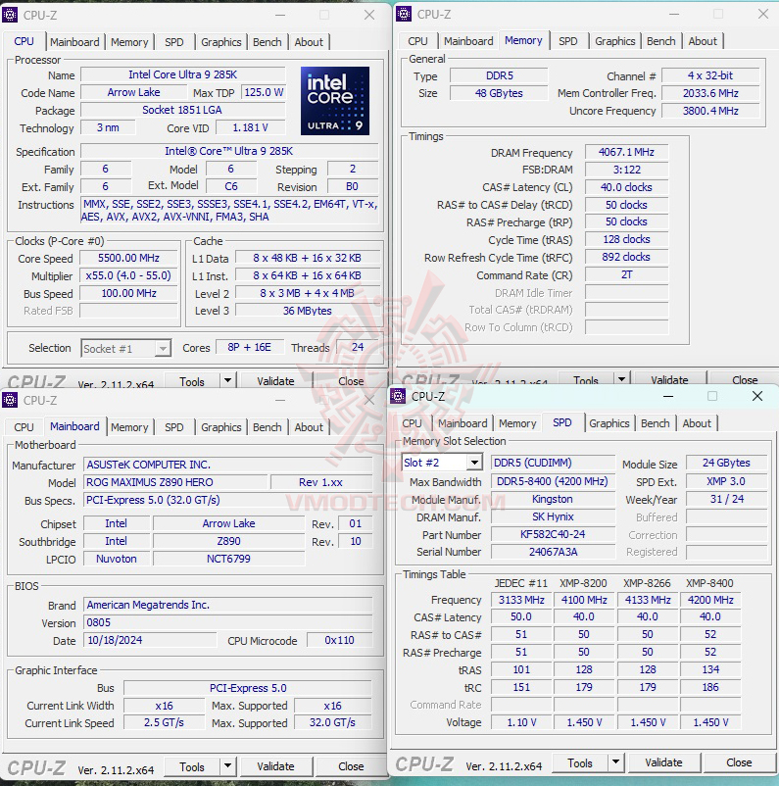The height and width of the screenshot is (786, 779).
Task: Expand Tools arrow in CPU window
Action: tap(227, 380)
